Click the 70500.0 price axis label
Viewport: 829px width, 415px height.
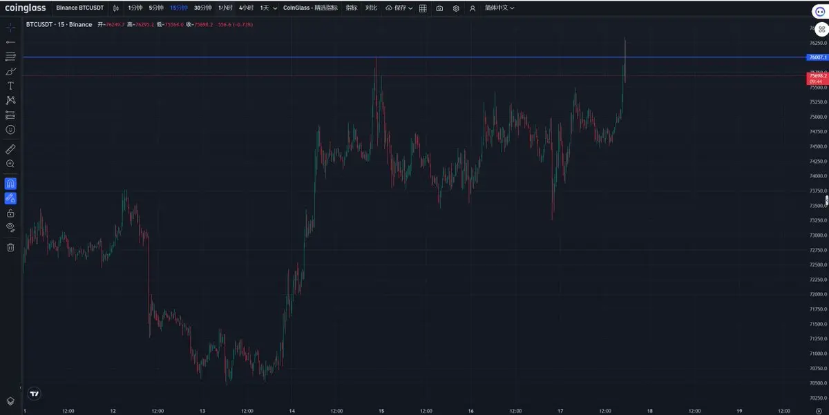818,383
